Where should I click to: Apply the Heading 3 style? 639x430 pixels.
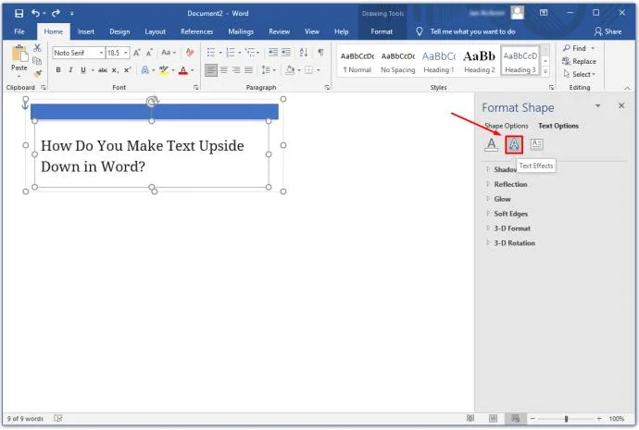pyautogui.click(x=520, y=61)
